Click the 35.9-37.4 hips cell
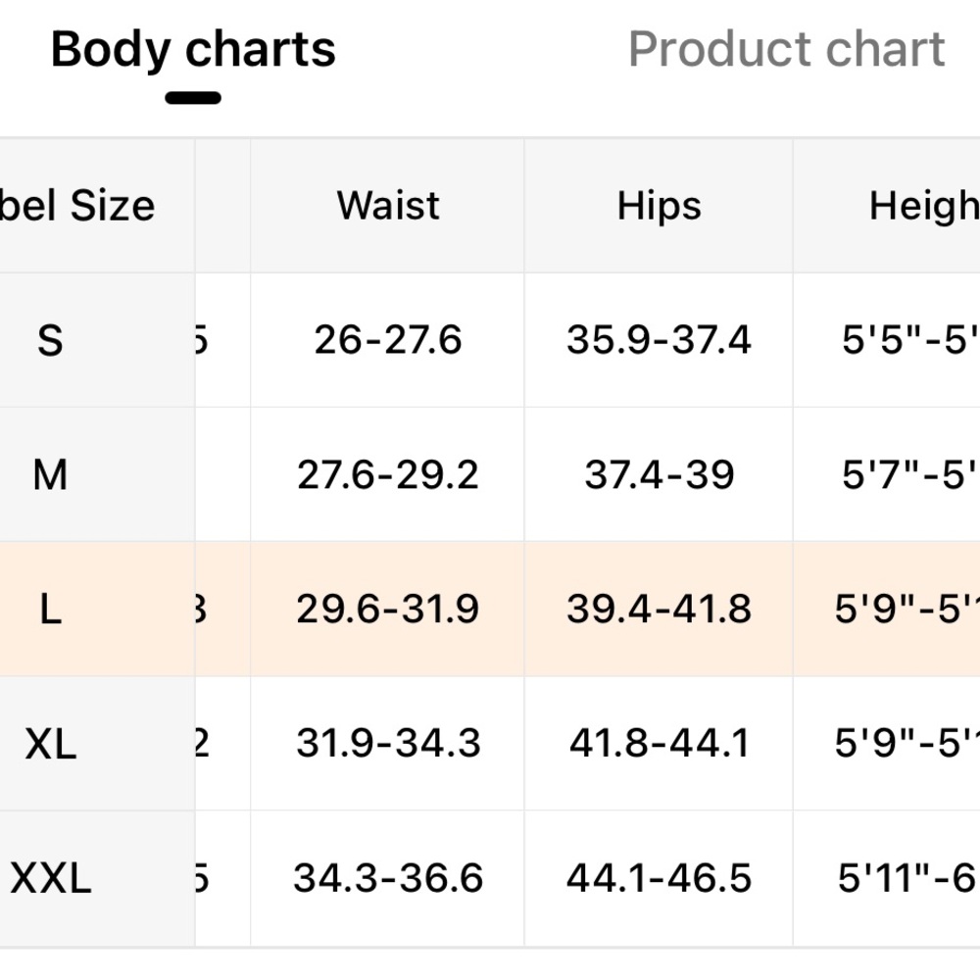 click(x=659, y=341)
